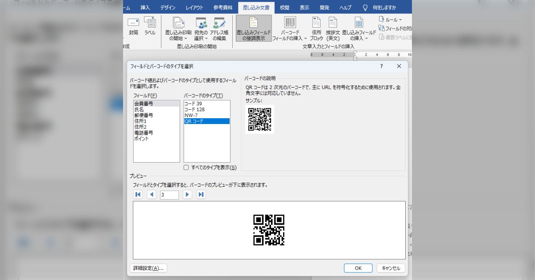
Task: Click the sample QR code image
Action: click(260, 119)
